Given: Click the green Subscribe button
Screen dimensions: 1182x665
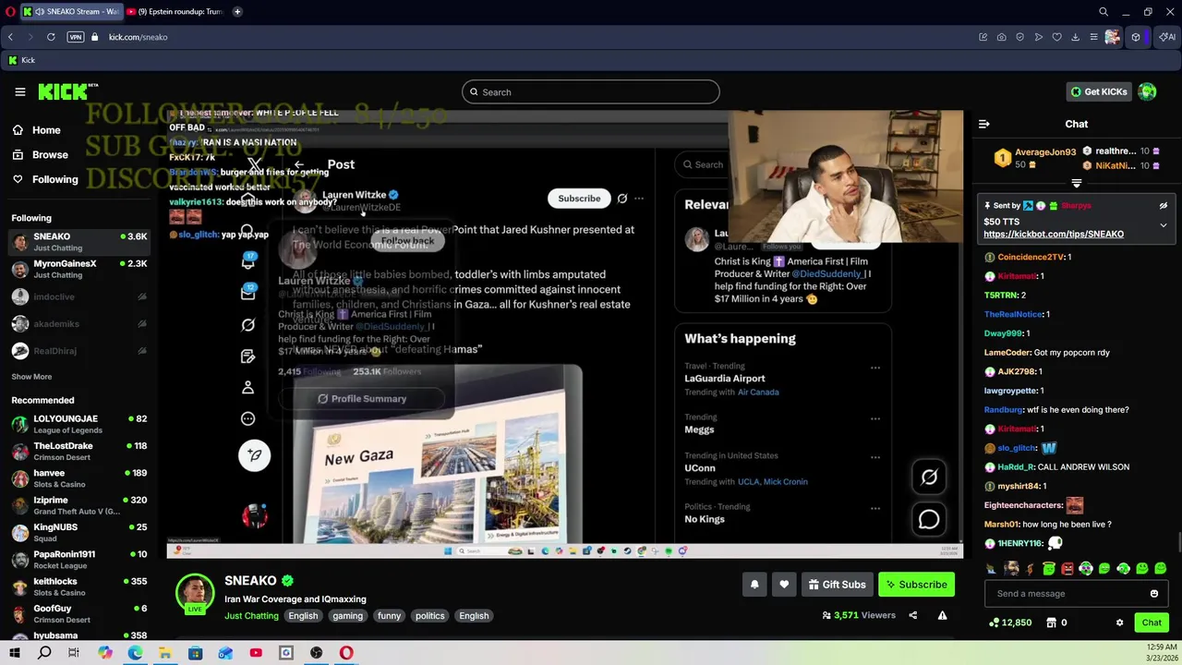Looking at the screenshot, I should pyautogui.click(x=916, y=585).
